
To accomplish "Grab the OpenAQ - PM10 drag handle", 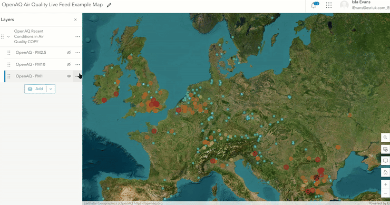I will 9,64.
